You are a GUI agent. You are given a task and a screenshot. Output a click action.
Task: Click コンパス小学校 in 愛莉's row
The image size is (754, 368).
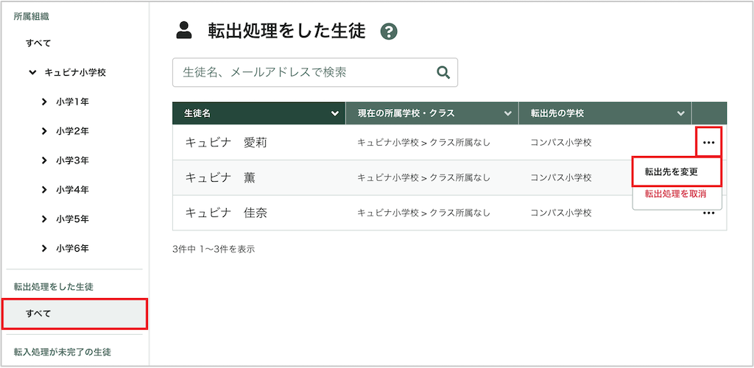560,143
